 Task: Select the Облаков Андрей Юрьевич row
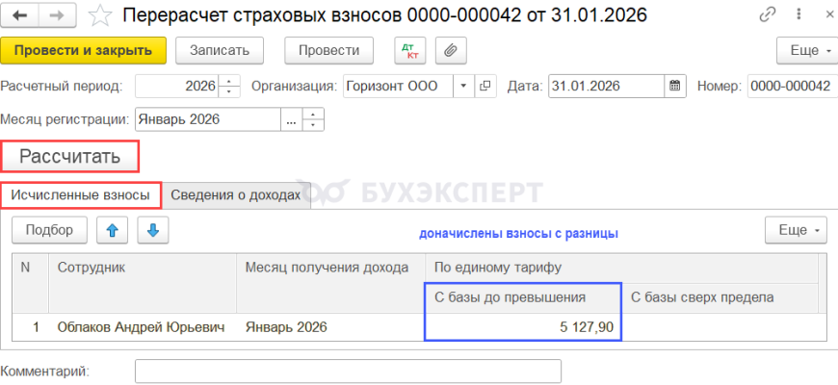[x=141, y=327]
